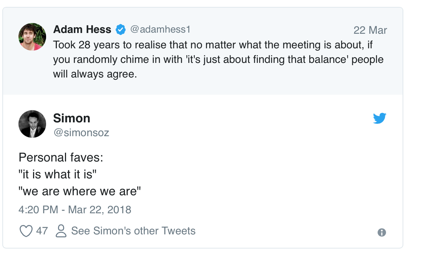Open Simon's profile picture

coord(32,124)
